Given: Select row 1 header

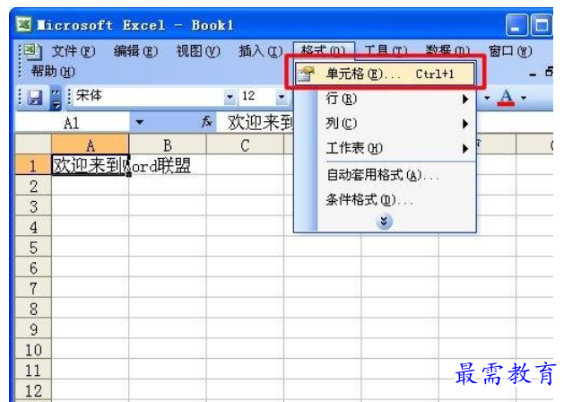Looking at the screenshot, I should pos(33,165).
